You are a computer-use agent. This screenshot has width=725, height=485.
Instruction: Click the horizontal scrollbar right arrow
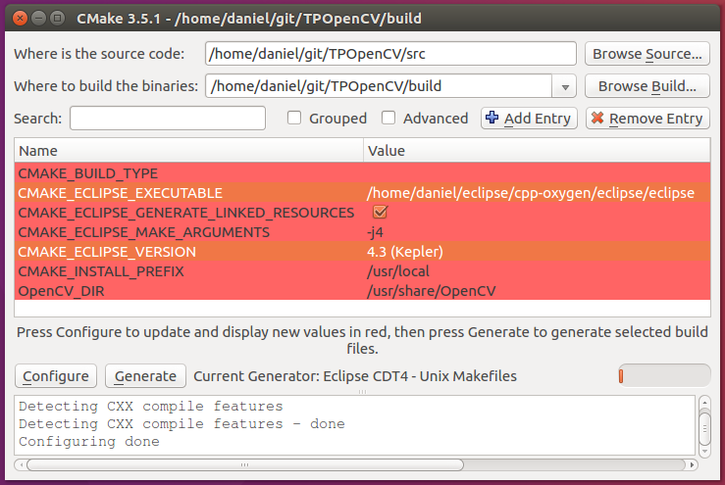[x=692, y=464]
